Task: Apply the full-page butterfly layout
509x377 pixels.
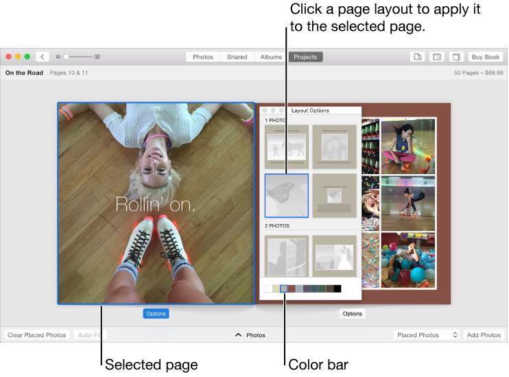Action: coord(287,195)
